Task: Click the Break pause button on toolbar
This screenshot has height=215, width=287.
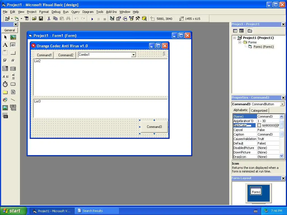Action: click(98, 19)
